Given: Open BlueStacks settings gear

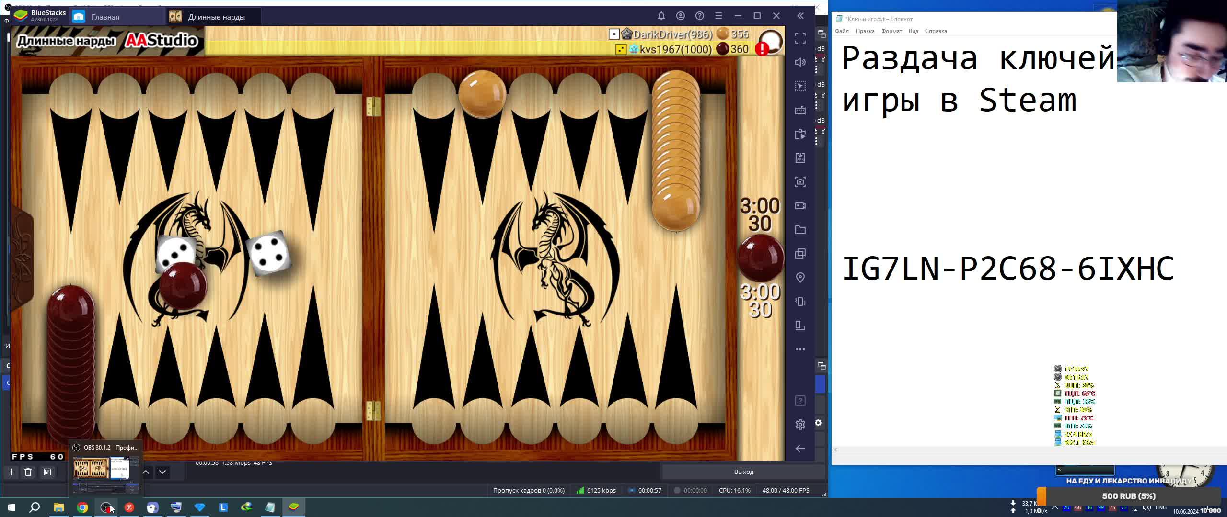Looking at the screenshot, I should click(x=800, y=425).
